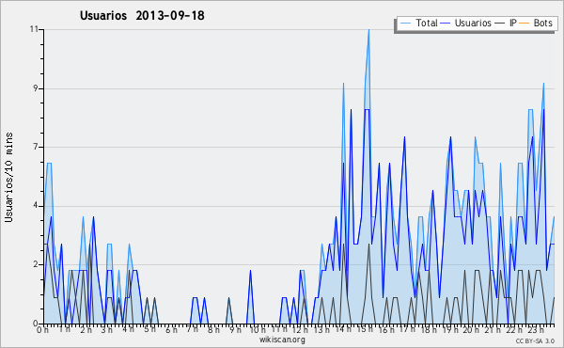Click the 'CC BY-SA 3.0' license text

(x=535, y=341)
